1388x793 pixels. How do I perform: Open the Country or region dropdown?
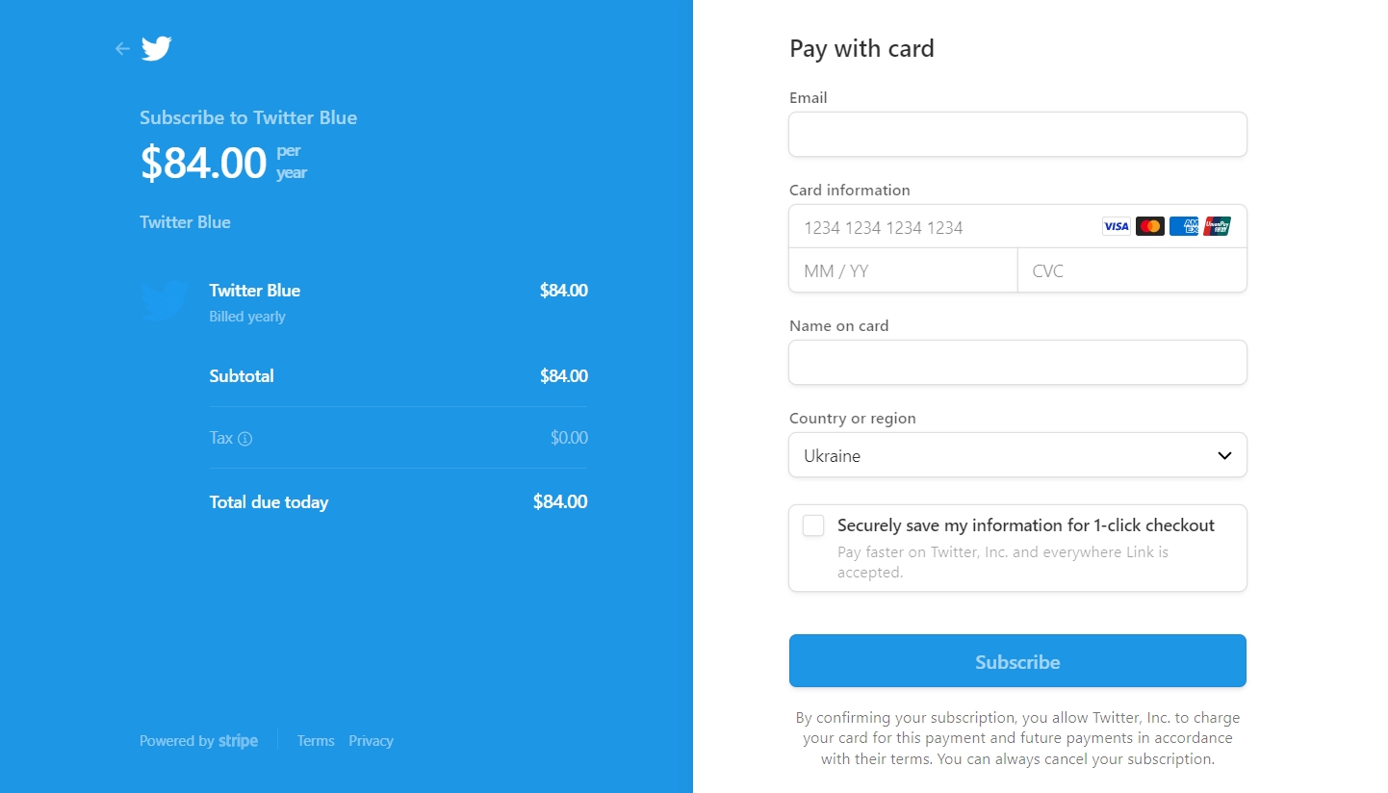pyautogui.click(x=1001, y=455)
